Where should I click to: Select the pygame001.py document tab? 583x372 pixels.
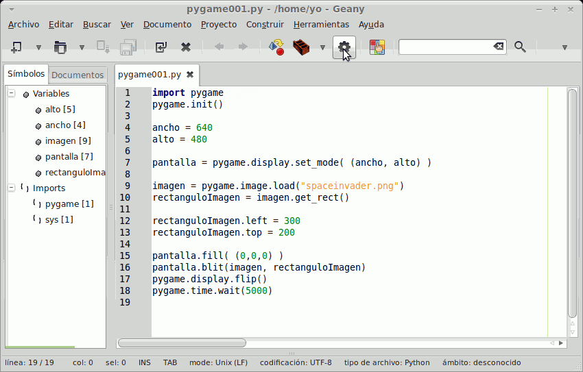pyautogui.click(x=150, y=75)
